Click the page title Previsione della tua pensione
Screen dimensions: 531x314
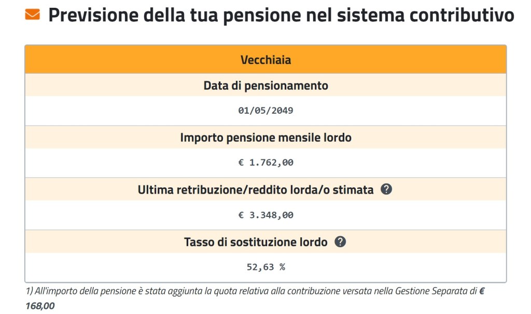pos(281,16)
